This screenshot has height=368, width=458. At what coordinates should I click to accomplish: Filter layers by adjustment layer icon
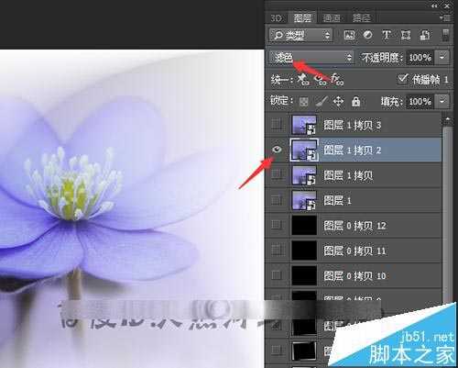pyautogui.click(x=367, y=35)
